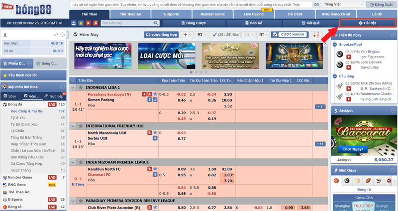Open the Sao Kê statement button
The image size is (398, 211).
[x=254, y=23]
